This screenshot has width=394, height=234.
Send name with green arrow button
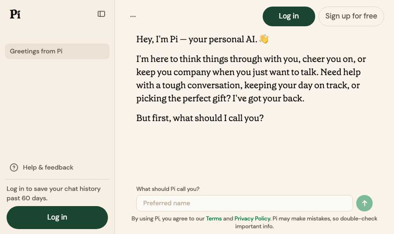364,203
